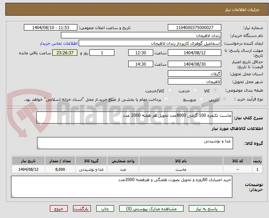The height and width of the screenshot is (218, 269).
Task: Click the 'تاریخ نیاز' column header
Action: click(28, 161)
